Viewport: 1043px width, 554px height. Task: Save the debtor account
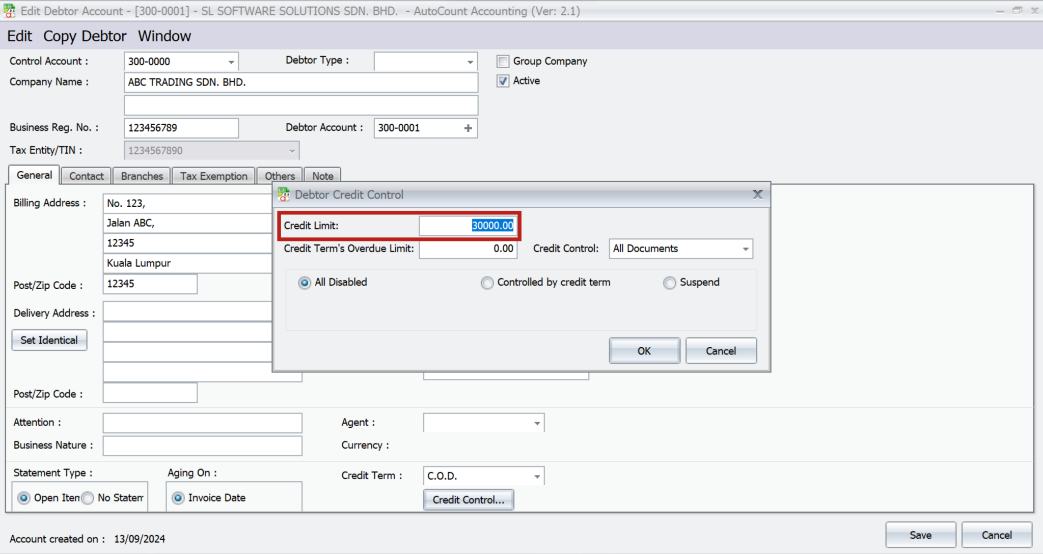(920, 535)
